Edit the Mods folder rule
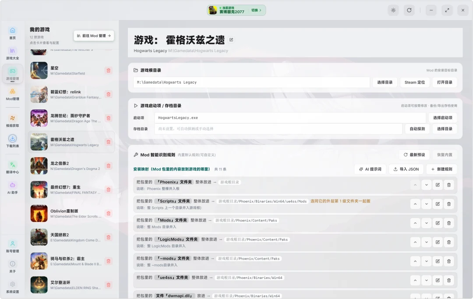 pyautogui.click(x=438, y=223)
